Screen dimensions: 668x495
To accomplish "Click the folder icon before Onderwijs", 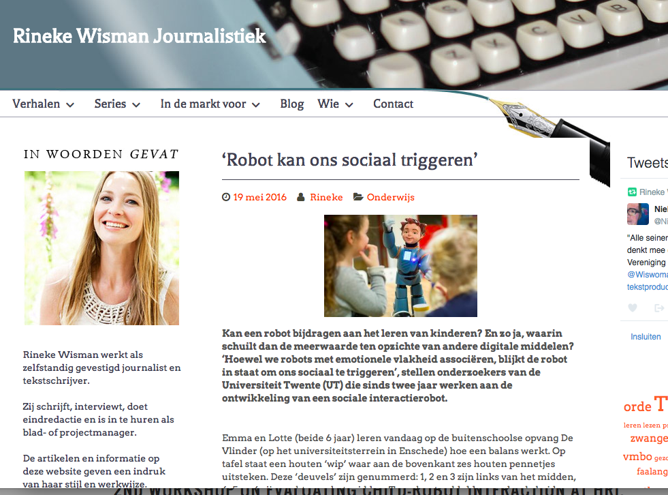I will point(358,198).
